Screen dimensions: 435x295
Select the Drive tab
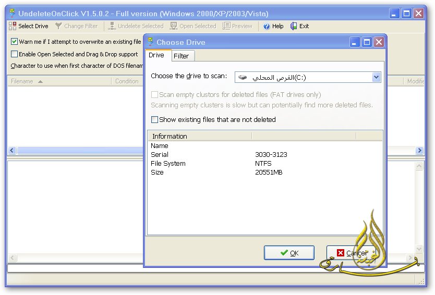tap(158, 55)
